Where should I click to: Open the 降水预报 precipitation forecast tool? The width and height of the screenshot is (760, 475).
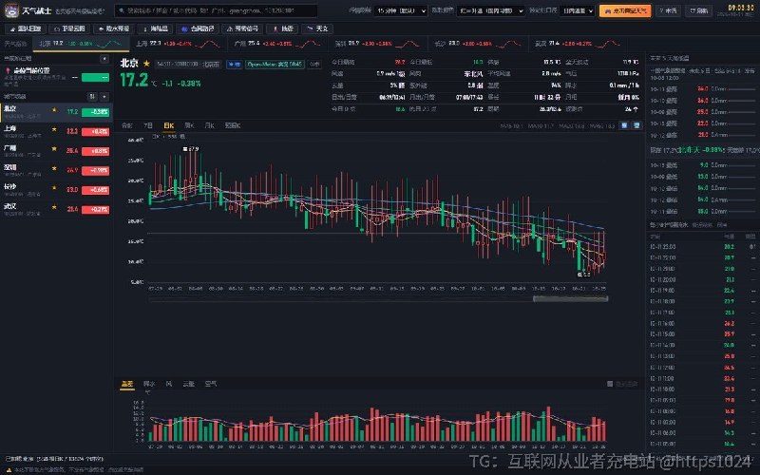[113, 29]
